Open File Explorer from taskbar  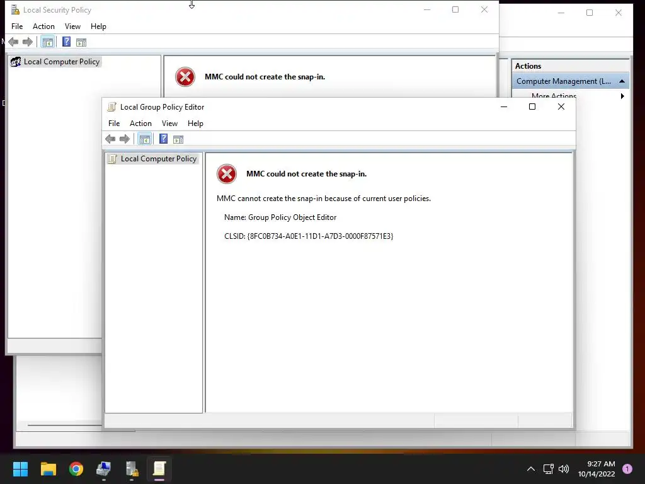49,469
